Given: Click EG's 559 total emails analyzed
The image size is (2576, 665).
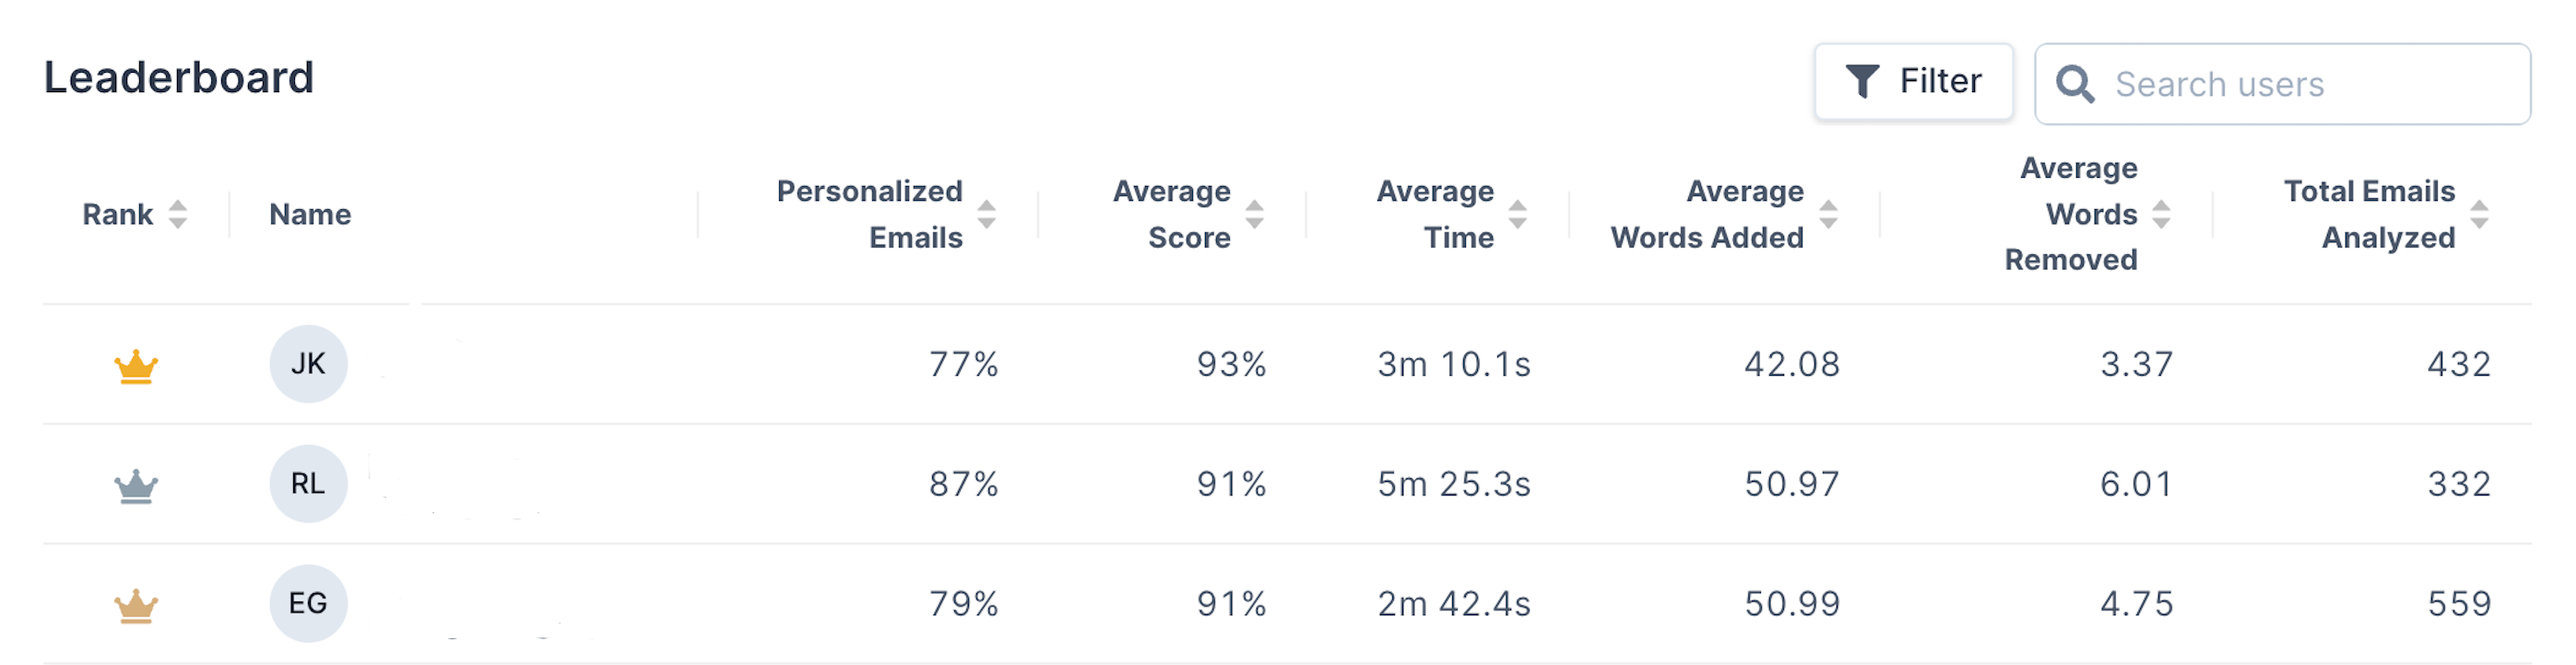Looking at the screenshot, I should [2460, 603].
